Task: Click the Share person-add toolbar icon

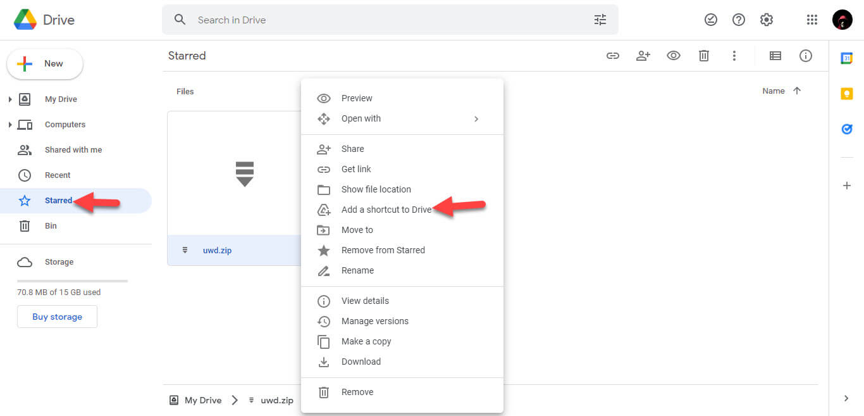Action: (x=643, y=56)
